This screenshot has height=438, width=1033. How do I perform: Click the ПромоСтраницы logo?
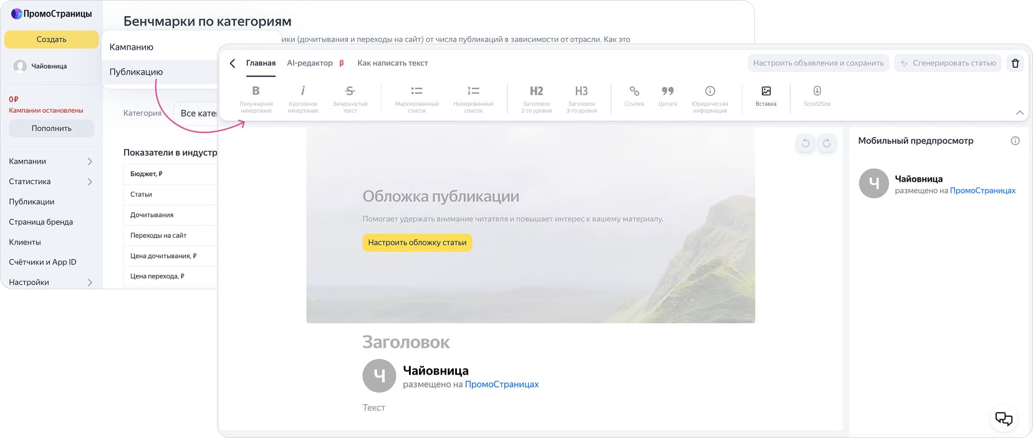(x=51, y=14)
